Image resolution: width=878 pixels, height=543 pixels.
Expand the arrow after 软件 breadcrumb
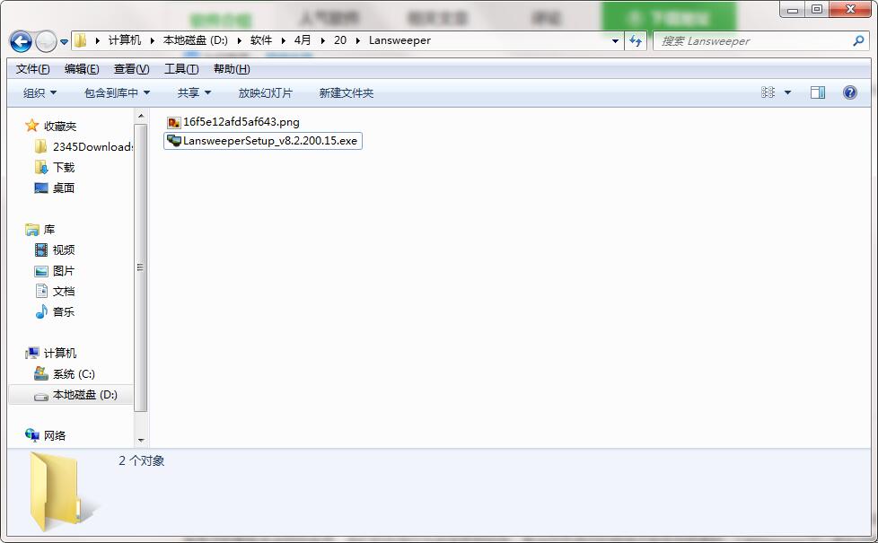(x=284, y=40)
